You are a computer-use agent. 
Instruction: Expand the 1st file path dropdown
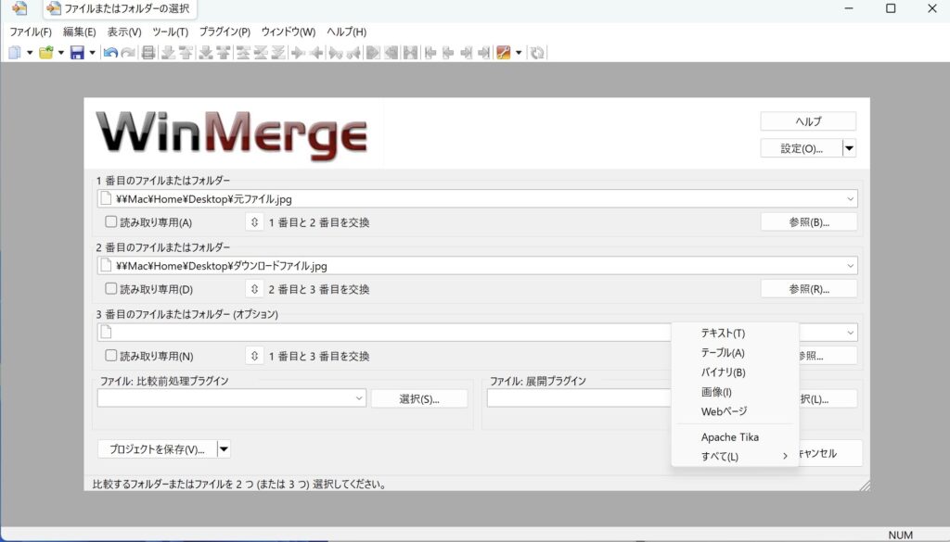coord(850,198)
